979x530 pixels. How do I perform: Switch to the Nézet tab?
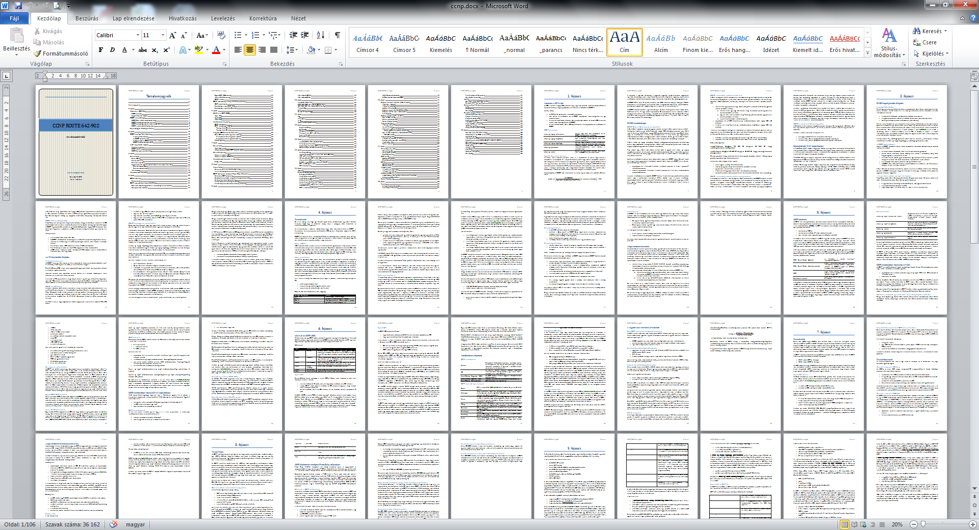(298, 18)
